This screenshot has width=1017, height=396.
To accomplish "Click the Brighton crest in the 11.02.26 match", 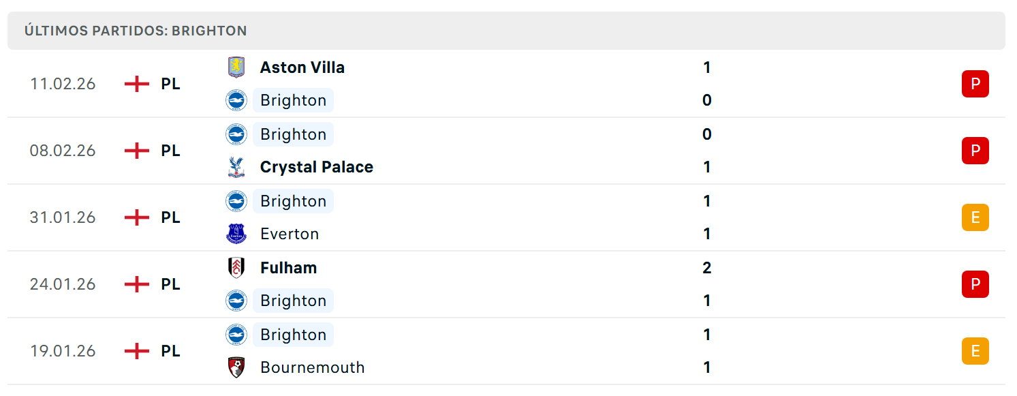I will pyautogui.click(x=236, y=100).
